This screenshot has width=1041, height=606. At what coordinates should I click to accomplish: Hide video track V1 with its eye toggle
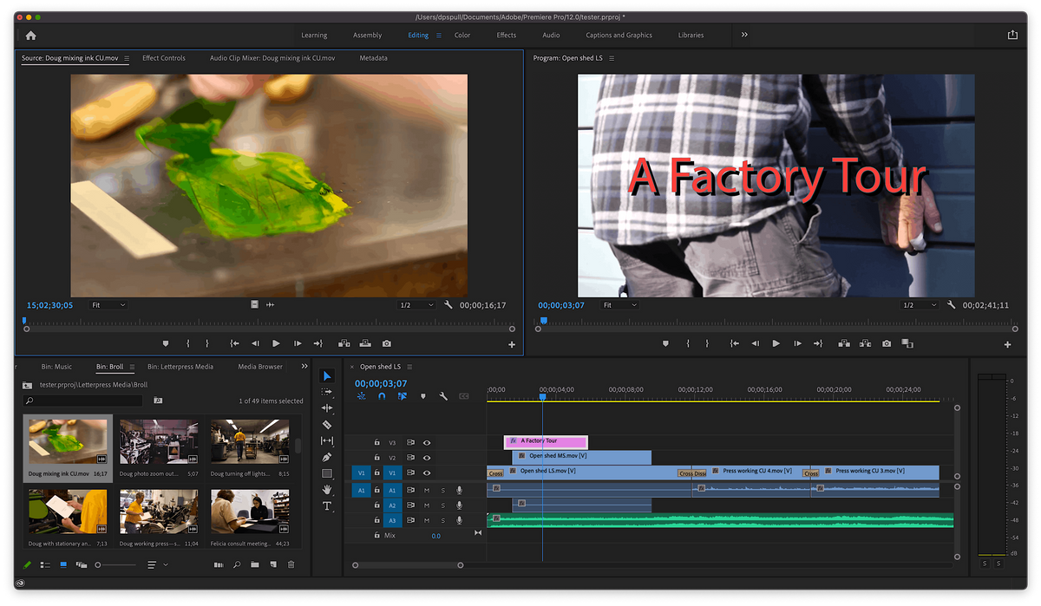[427, 472]
